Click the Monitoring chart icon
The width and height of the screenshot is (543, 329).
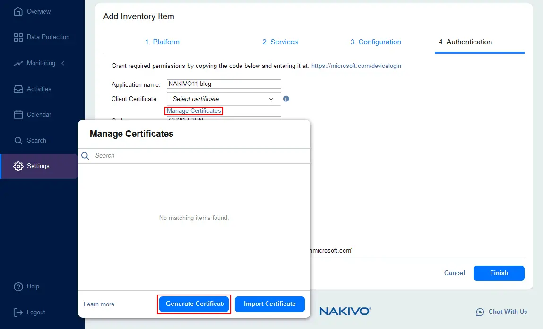pyautogui.click(x=18, y=63)
